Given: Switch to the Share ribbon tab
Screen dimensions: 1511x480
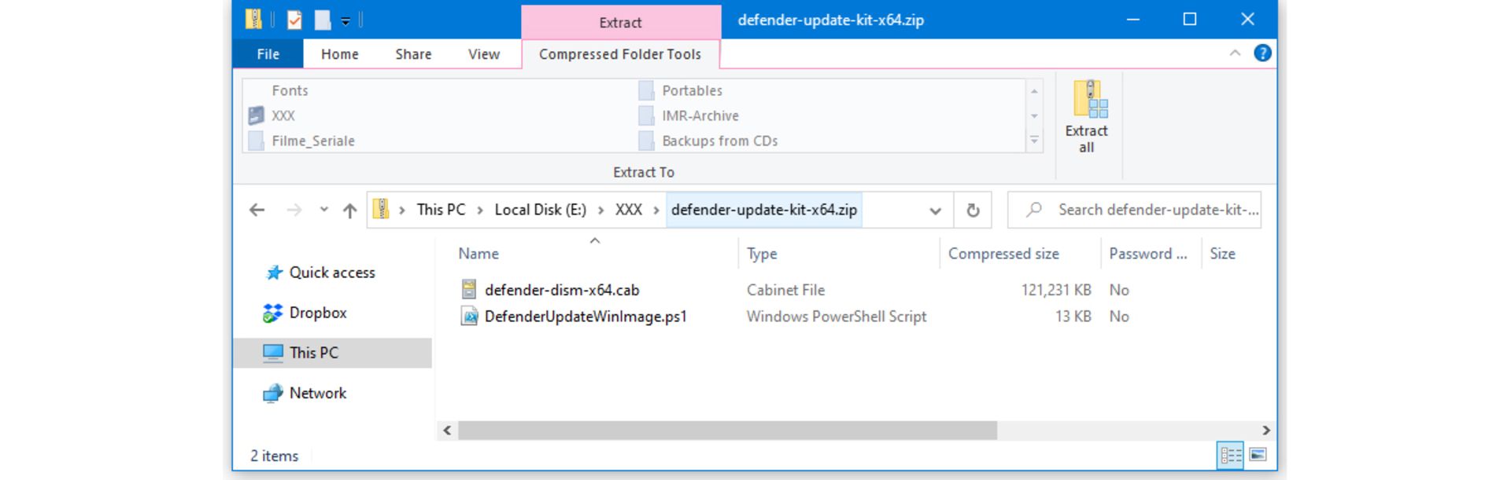Looking at the screenshot, I should pyautogui.click(x=413, y=53).
